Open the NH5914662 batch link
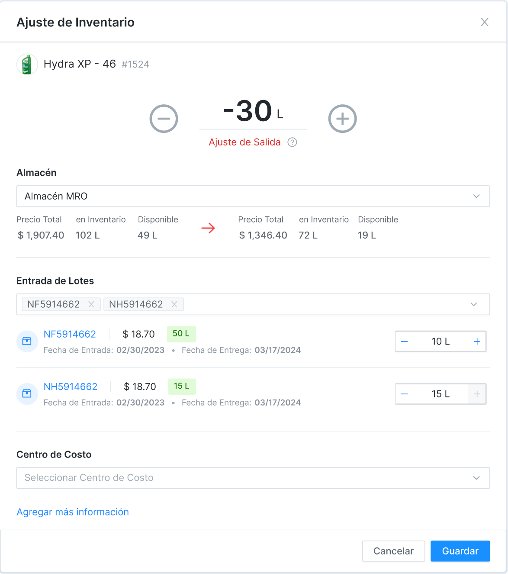Screen dimensions: 508x574 pos(71,387)
